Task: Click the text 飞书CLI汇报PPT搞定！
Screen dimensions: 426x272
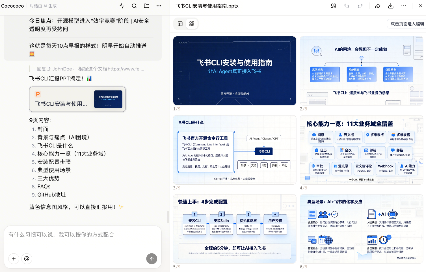Action: pyautogui.click(x=57, y=79)
